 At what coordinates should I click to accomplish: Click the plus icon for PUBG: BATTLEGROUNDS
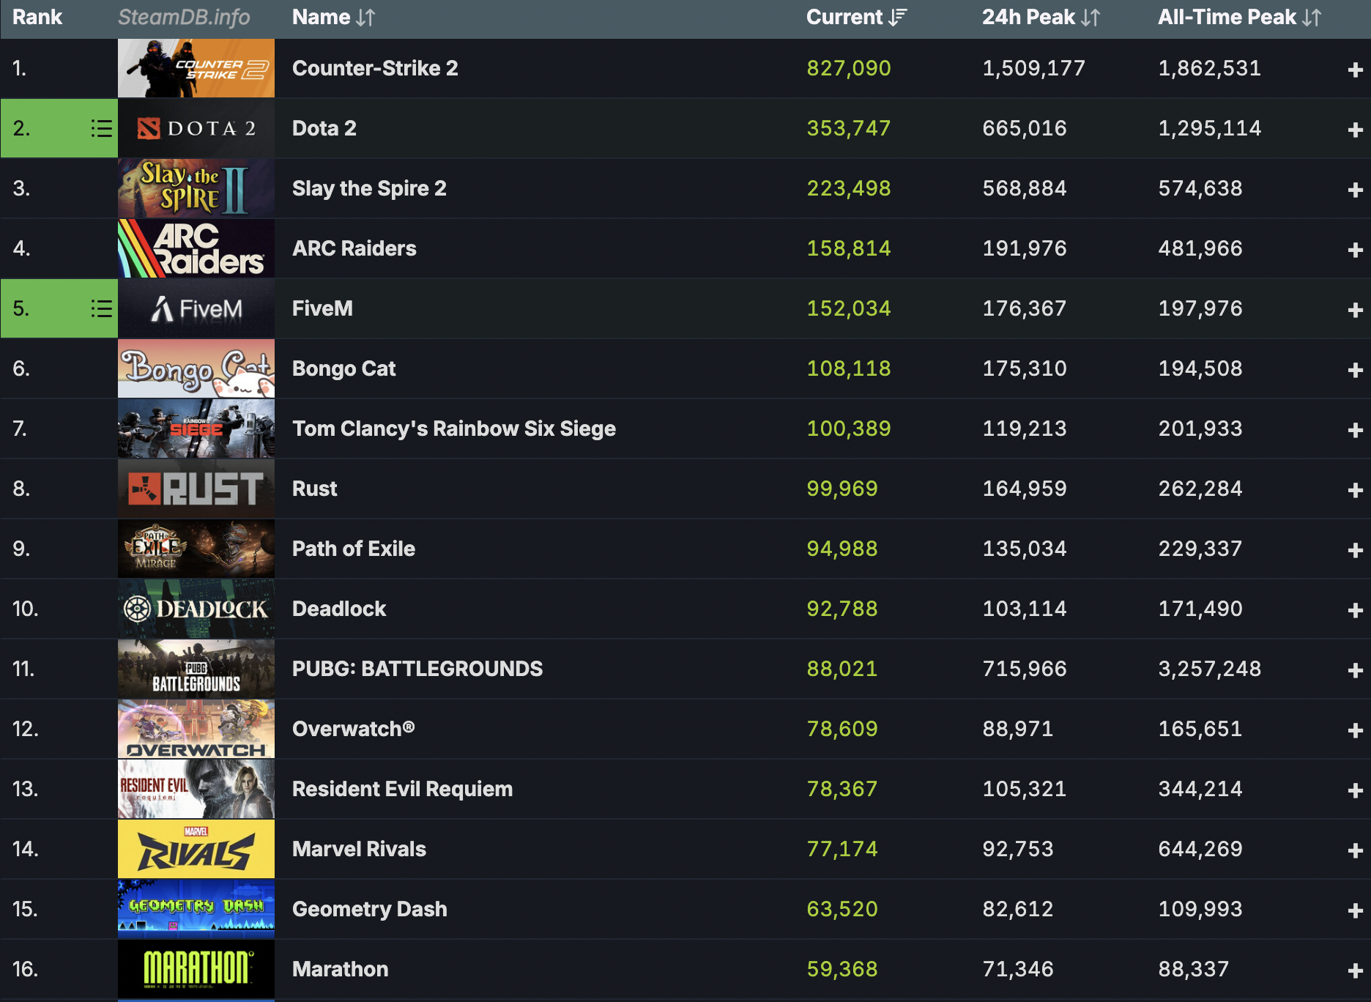pyautogui.click(x=1354, y=670)
